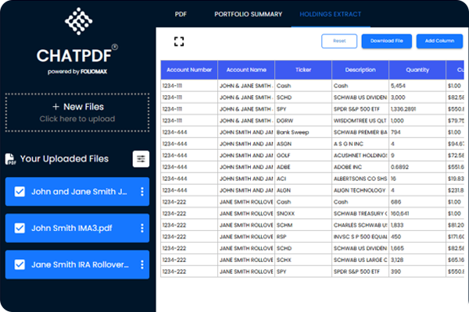Click the SCHM ticker cell
Image resolution: width=469 pixels, height=312 pixels.
coord(303,225)
